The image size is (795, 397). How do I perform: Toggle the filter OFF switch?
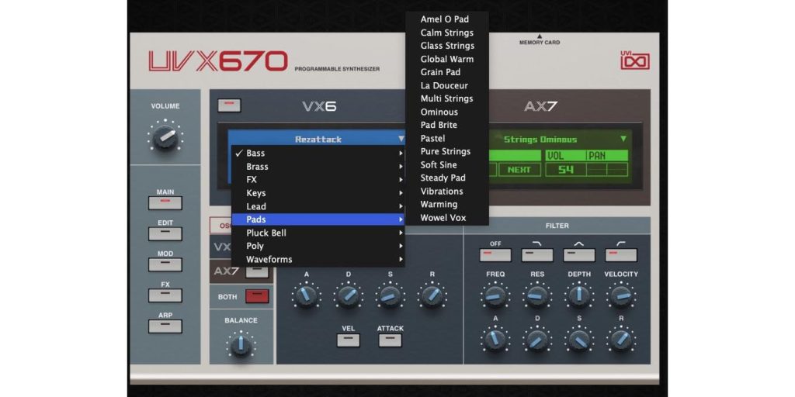click(495, 254)
